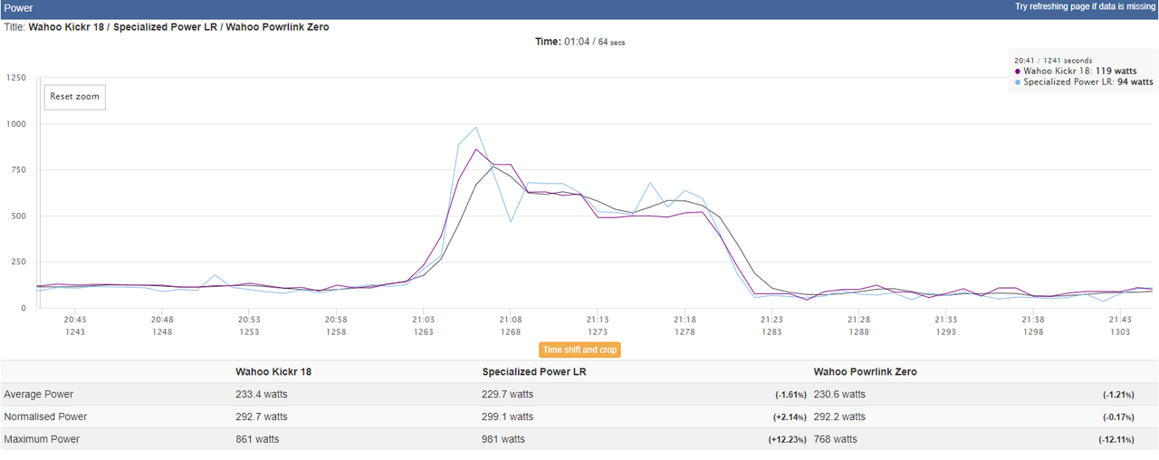Image resolution: width=1159 pixels, height=460 pixels.
Task: Click the 250 y-axis label
Action: point(18,263)
